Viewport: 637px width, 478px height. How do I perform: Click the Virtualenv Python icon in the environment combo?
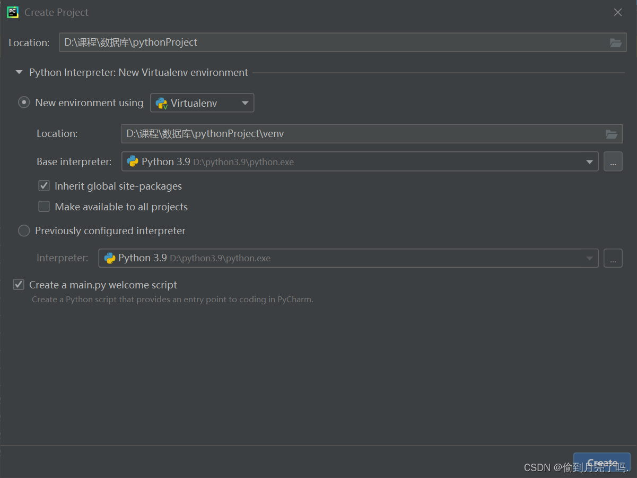click(x=162, y=103)
